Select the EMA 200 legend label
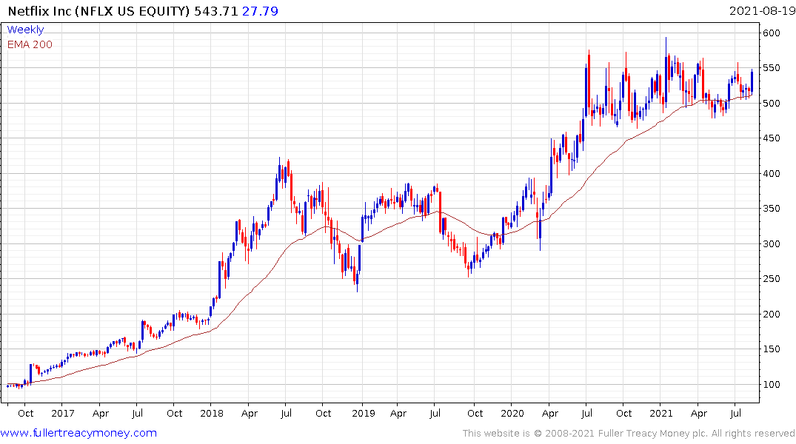Viewport: 796px width, 444px height. 30,44
